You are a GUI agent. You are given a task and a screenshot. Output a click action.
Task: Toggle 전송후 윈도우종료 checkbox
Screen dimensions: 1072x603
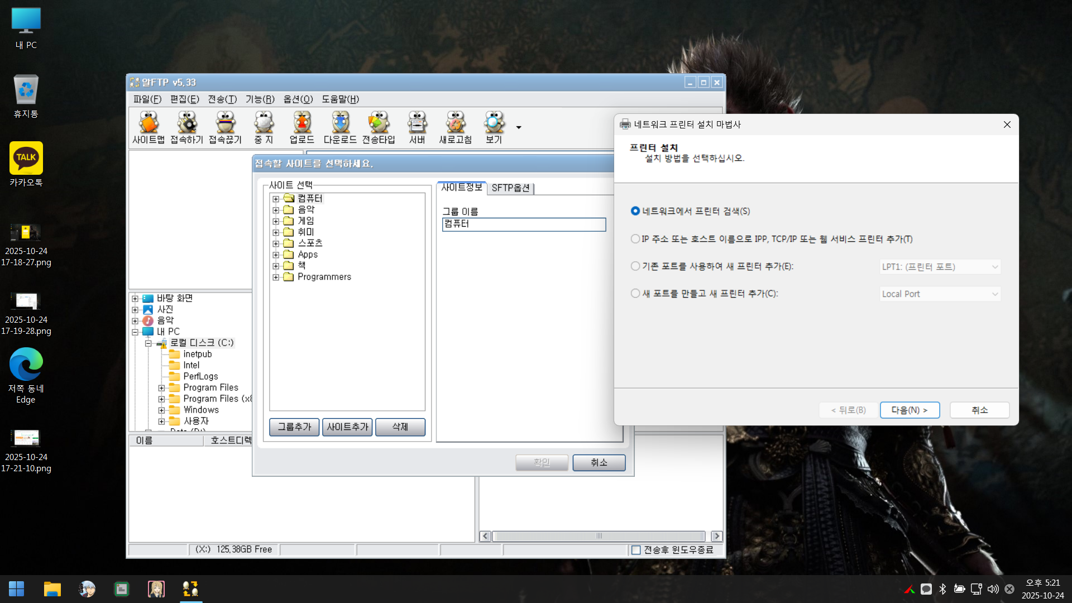[636, 550]
